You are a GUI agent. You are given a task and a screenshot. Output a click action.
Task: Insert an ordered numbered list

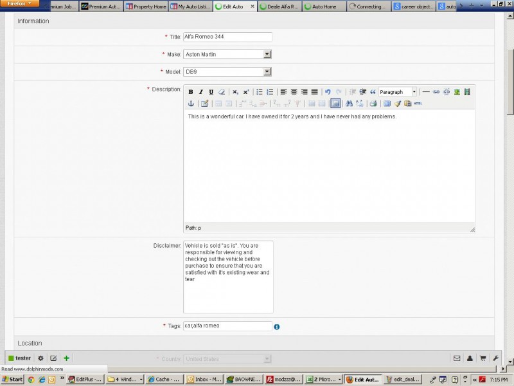click(270, 92)
